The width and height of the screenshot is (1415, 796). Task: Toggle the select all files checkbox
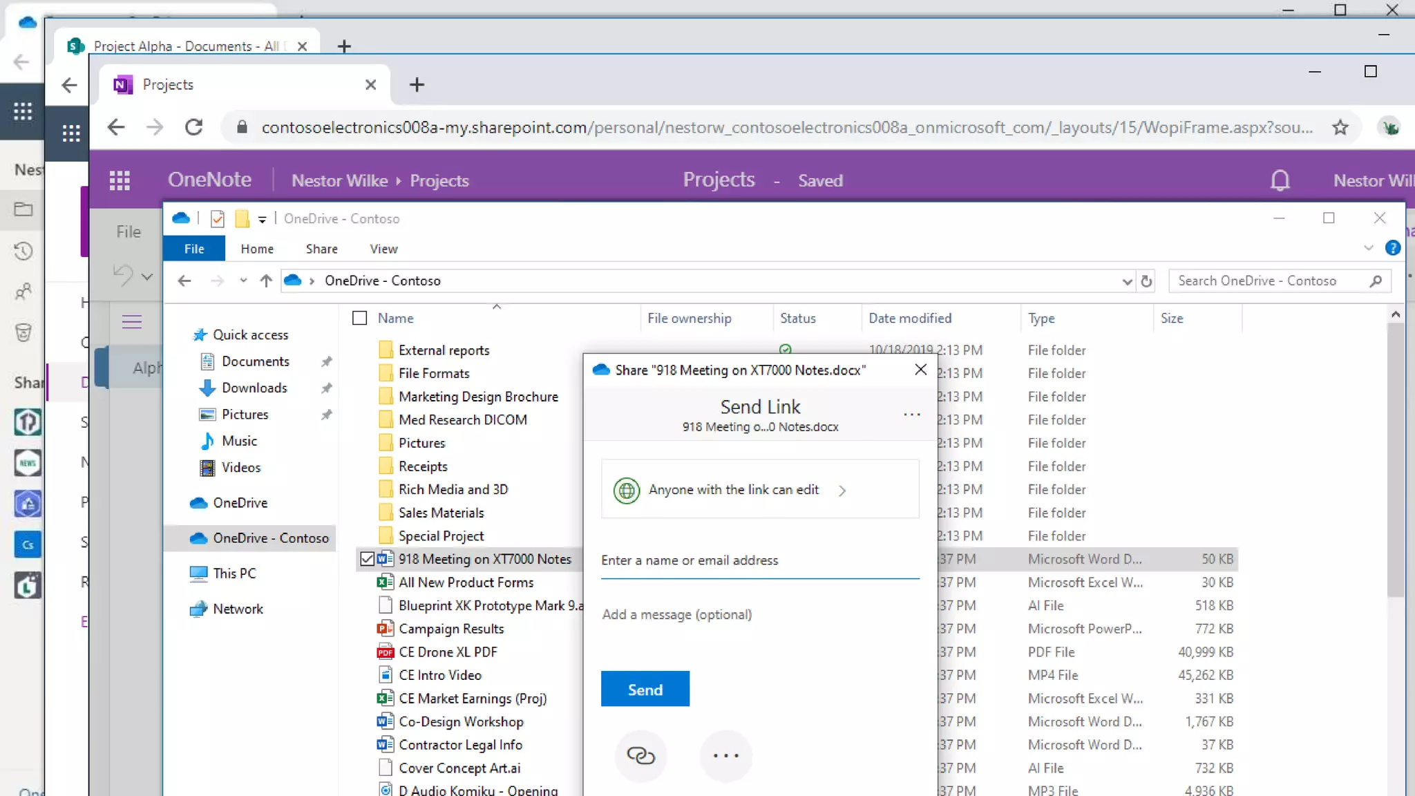point(359,318)
